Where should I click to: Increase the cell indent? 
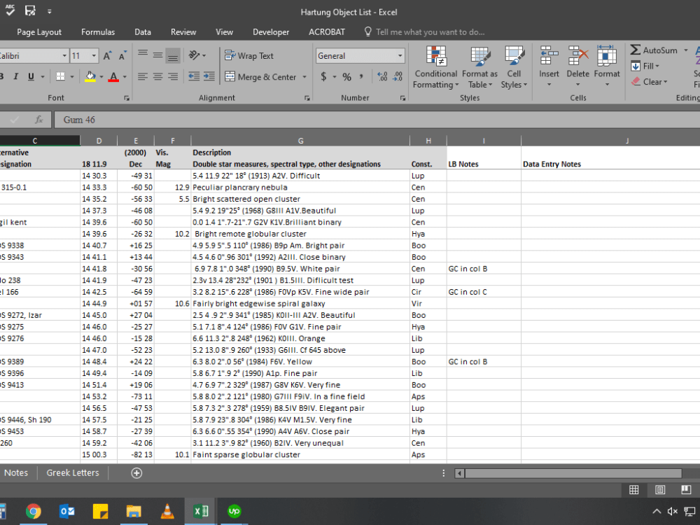tap(209, 77)
